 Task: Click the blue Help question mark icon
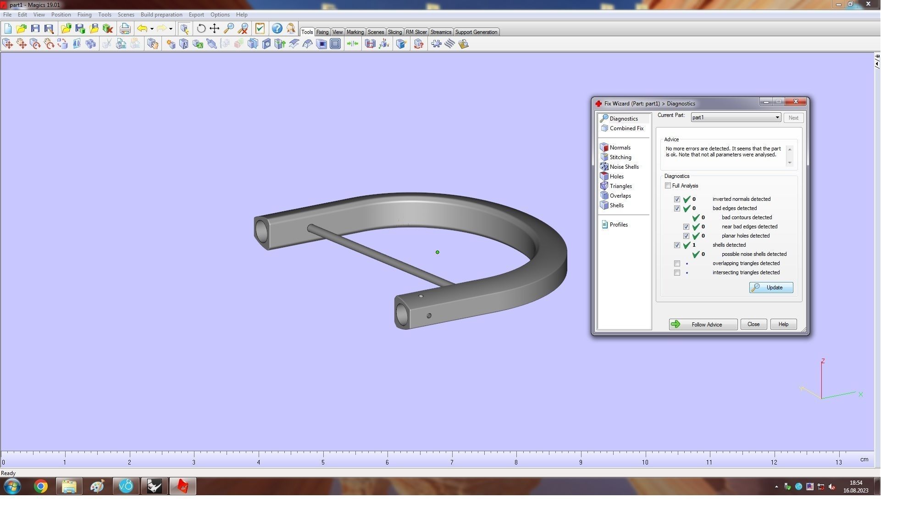click(x=277, y=28)
